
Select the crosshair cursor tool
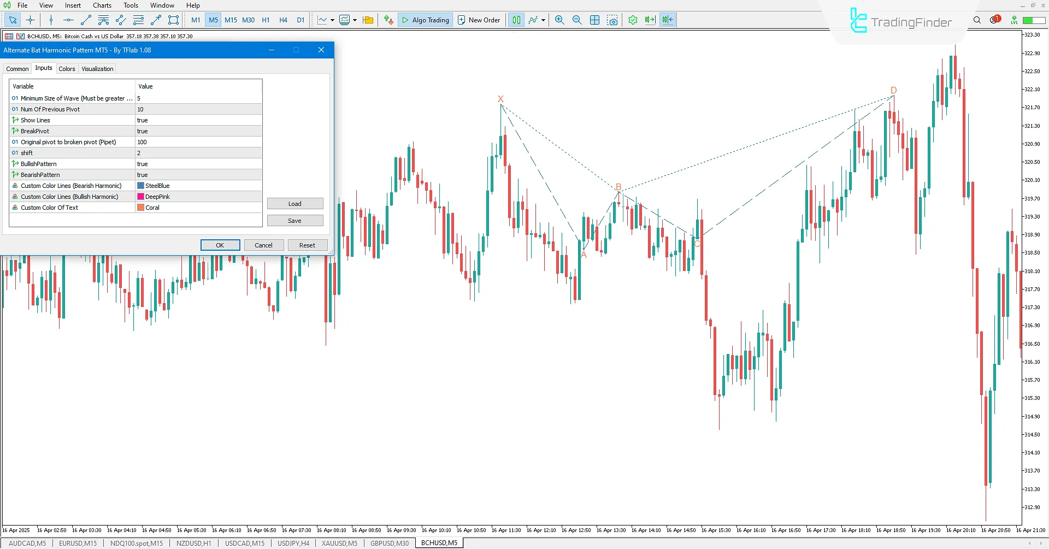[x=30, y=20]
